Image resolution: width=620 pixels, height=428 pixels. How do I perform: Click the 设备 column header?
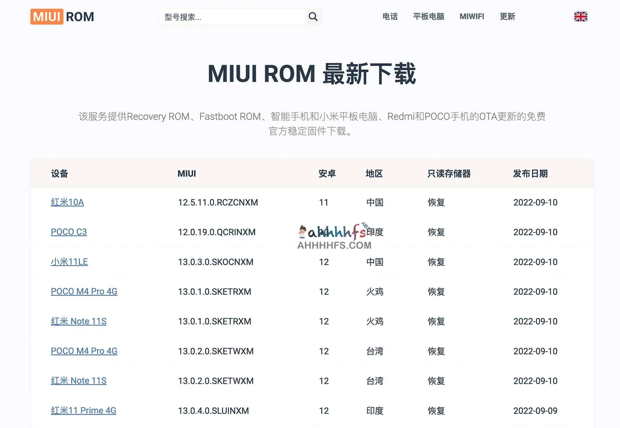[x=59, y=173]
